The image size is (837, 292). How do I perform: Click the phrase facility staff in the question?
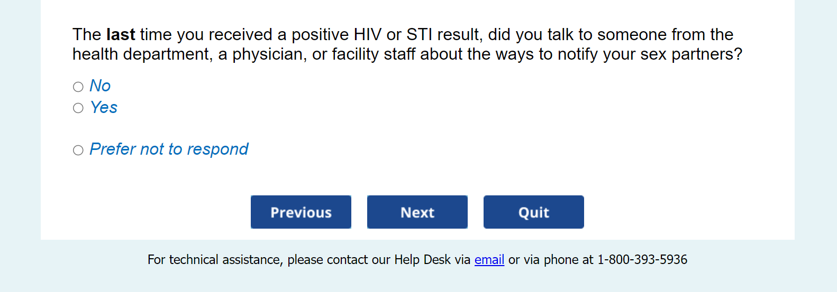tap(374, 54)
